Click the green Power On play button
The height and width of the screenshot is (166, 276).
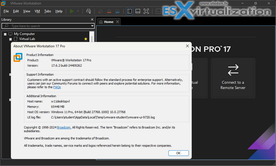[72, 11]
